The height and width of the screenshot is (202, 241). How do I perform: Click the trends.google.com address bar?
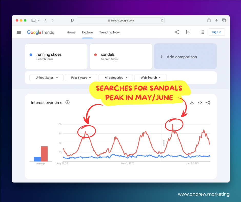coord(120,20)
